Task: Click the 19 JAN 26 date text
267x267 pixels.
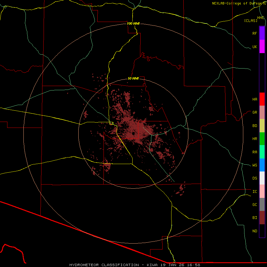Action: click(x=172, y=265)
